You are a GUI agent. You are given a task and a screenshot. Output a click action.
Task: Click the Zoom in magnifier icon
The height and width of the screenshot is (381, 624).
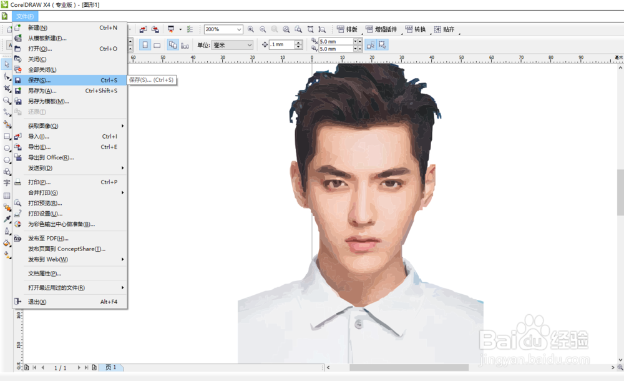pyautogui.click(x=251, y=29)
